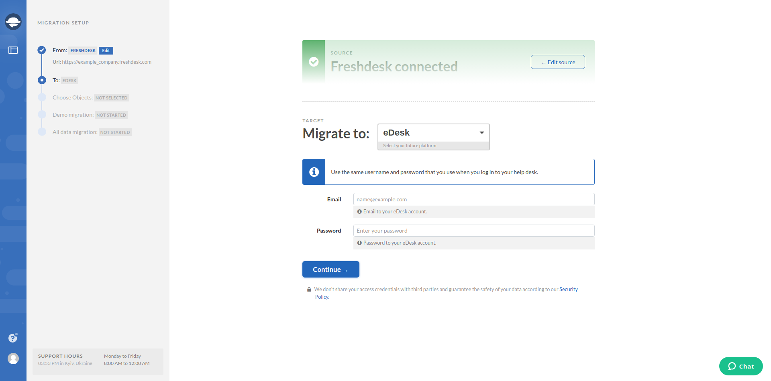Click NOT STARTED label of All data migration

coord(115,132)
